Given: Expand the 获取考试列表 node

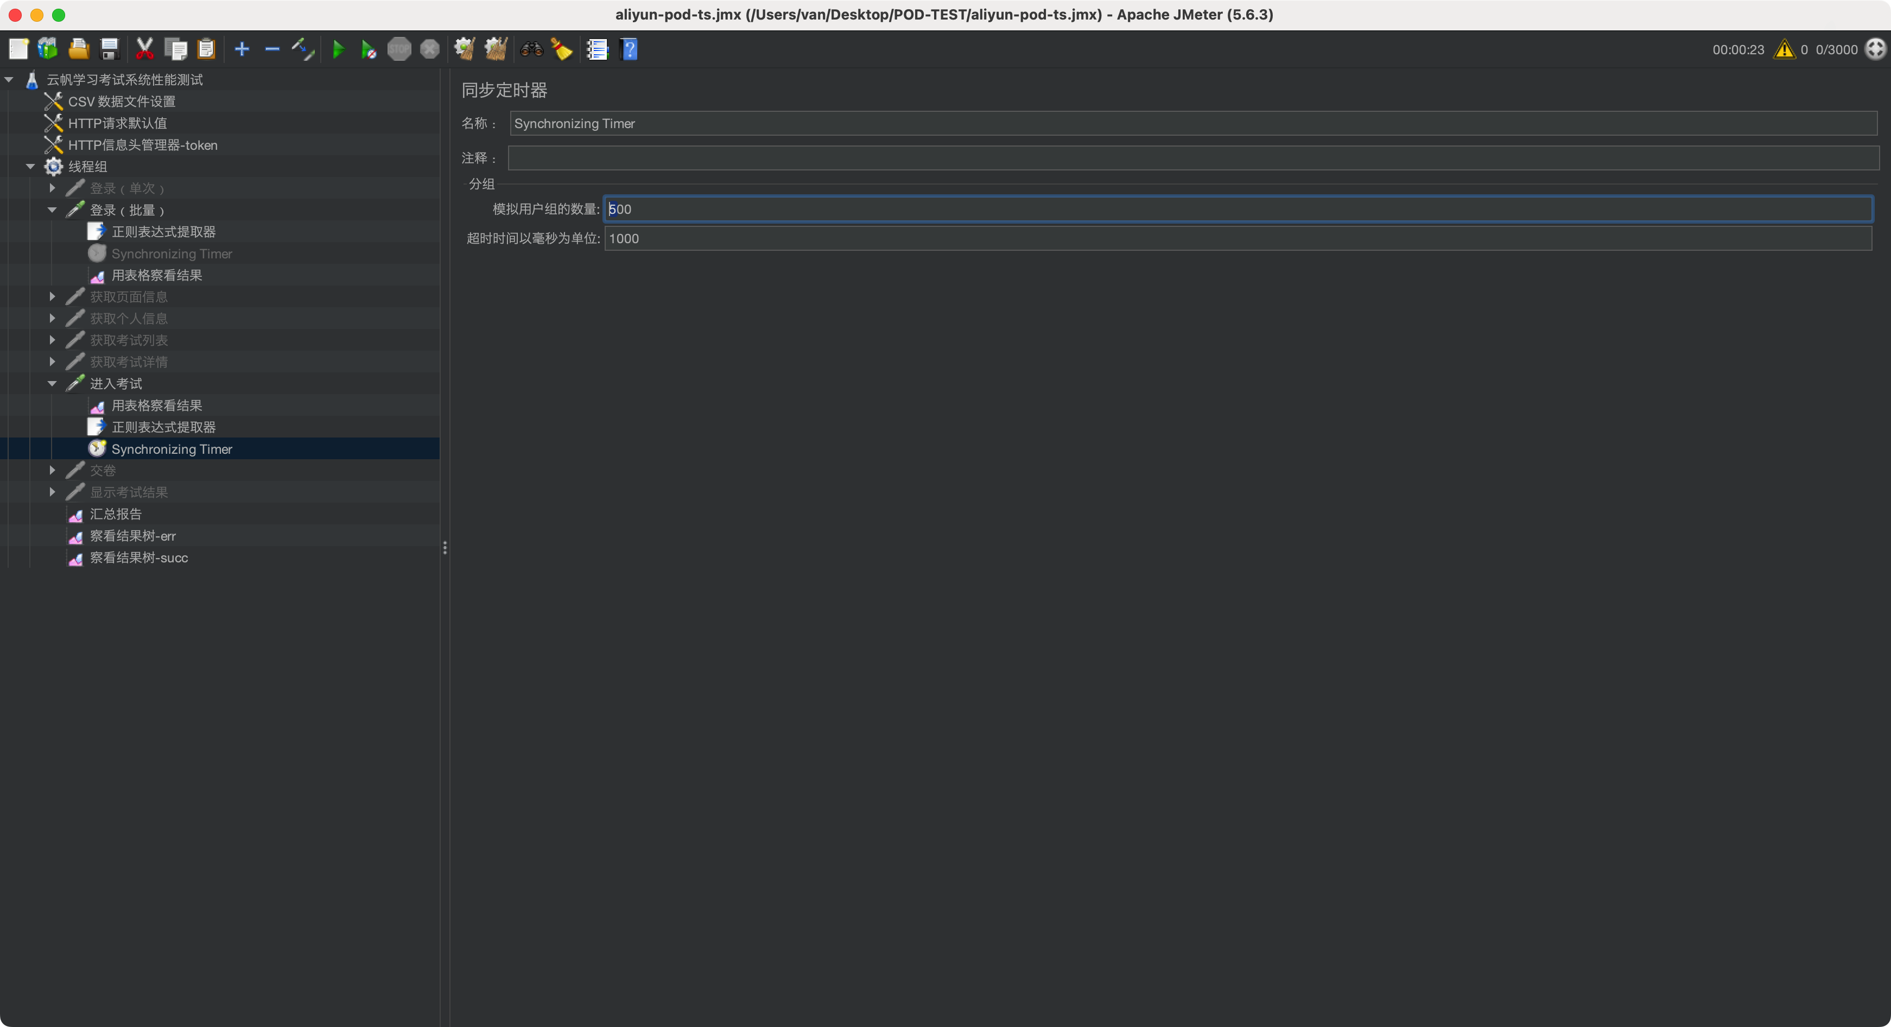Looking at the screenshot, I should (x=52, y=340).
